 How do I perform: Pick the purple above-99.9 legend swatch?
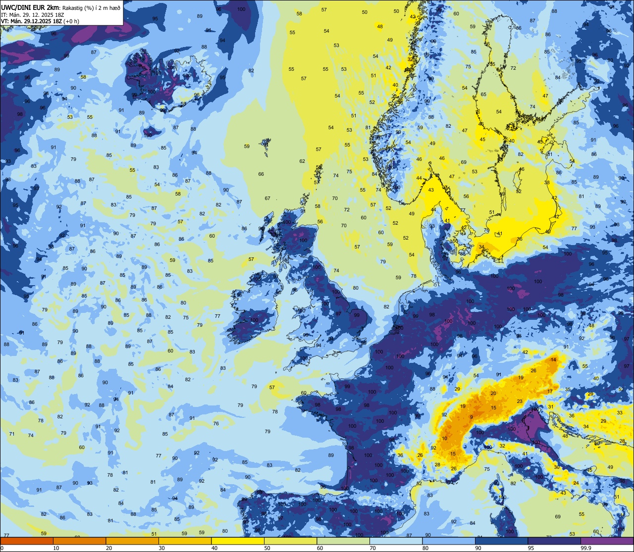[607, 541]
